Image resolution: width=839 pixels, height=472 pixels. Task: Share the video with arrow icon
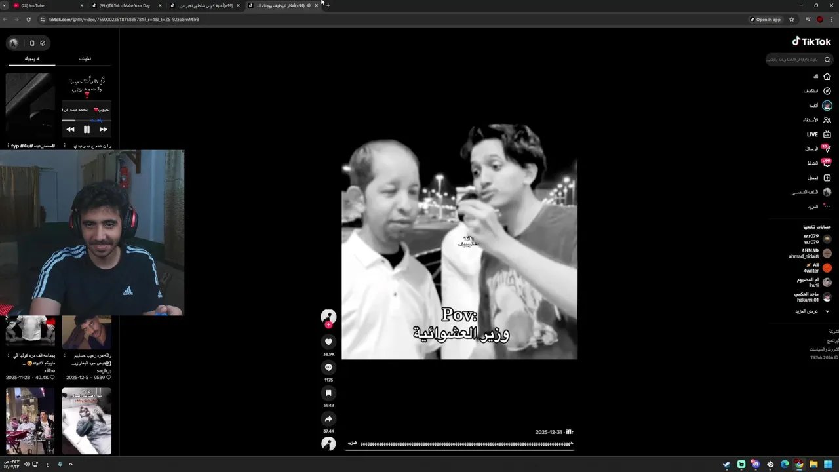(328, 418)
